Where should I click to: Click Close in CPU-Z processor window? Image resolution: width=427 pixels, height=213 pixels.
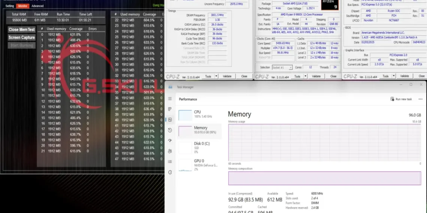(333, 76)
